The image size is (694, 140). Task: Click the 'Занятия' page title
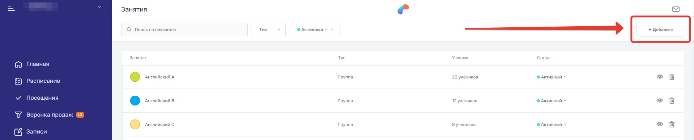[134, 9]
